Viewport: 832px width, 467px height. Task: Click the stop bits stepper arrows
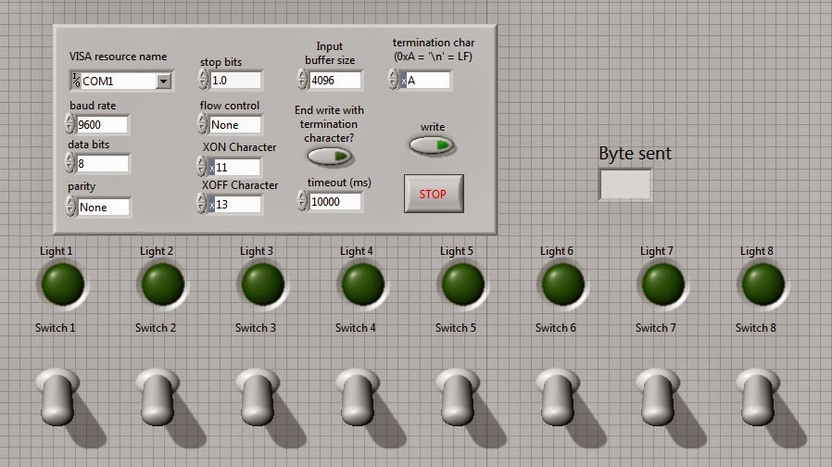(x=203, y=79)
